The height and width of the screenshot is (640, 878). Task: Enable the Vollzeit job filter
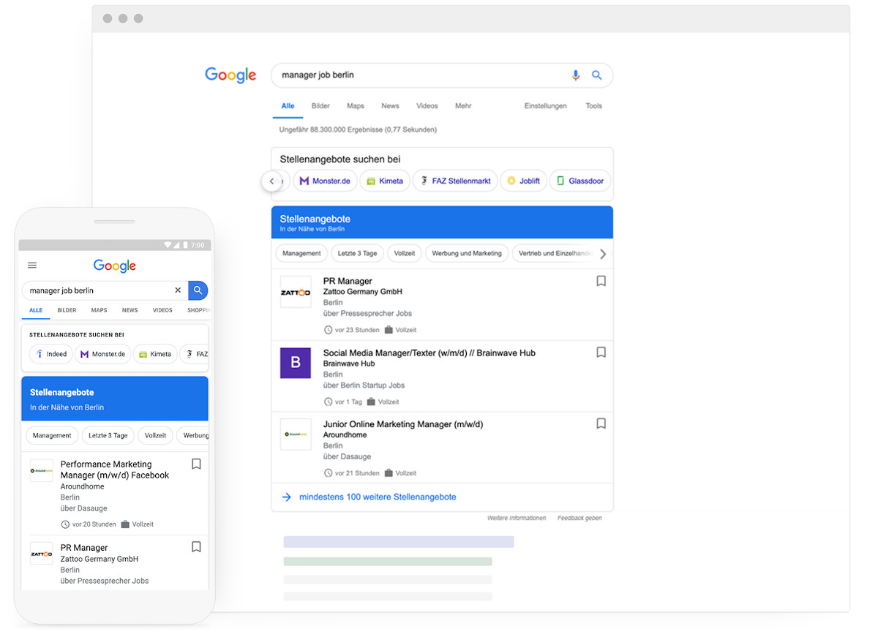(x=405, y=253)
